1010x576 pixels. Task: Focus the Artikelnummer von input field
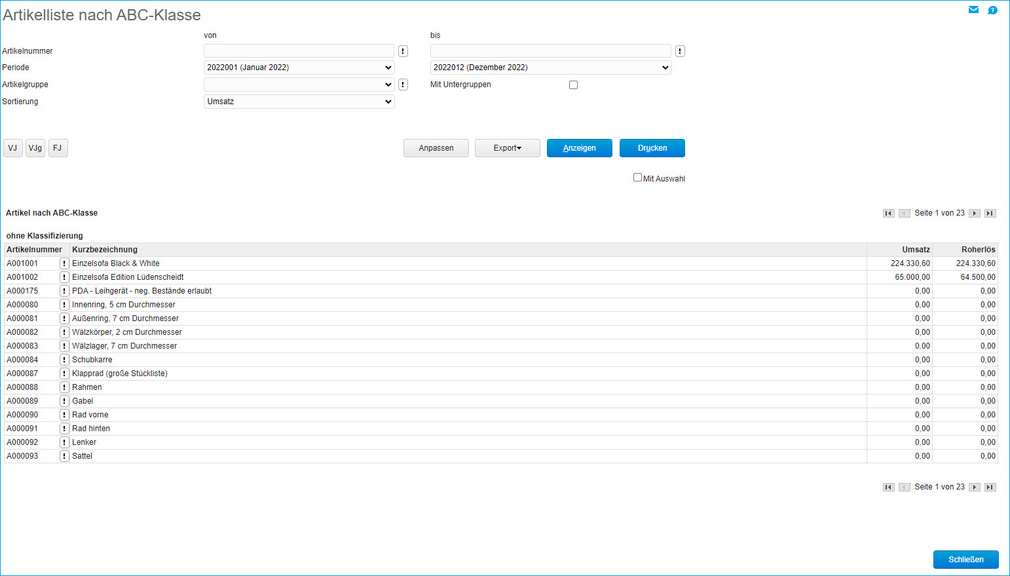click(299, 51)
